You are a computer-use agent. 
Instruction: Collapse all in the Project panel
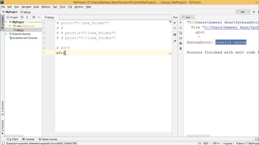click(27, 17)
